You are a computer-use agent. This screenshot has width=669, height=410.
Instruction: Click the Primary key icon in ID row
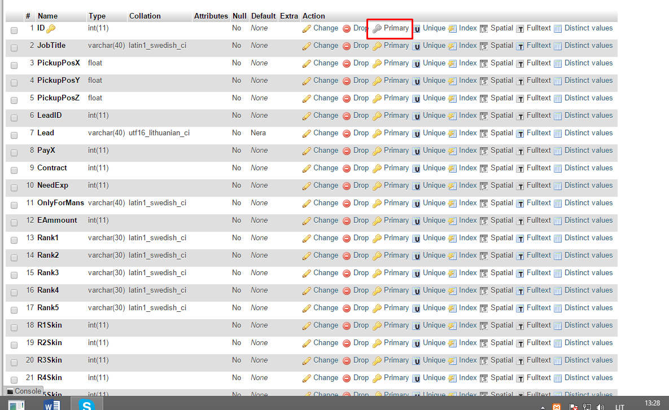377,29
